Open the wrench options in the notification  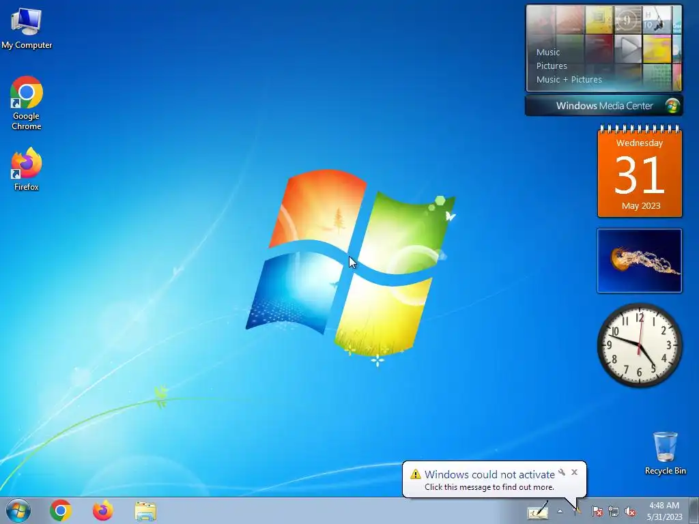[562, 472]
